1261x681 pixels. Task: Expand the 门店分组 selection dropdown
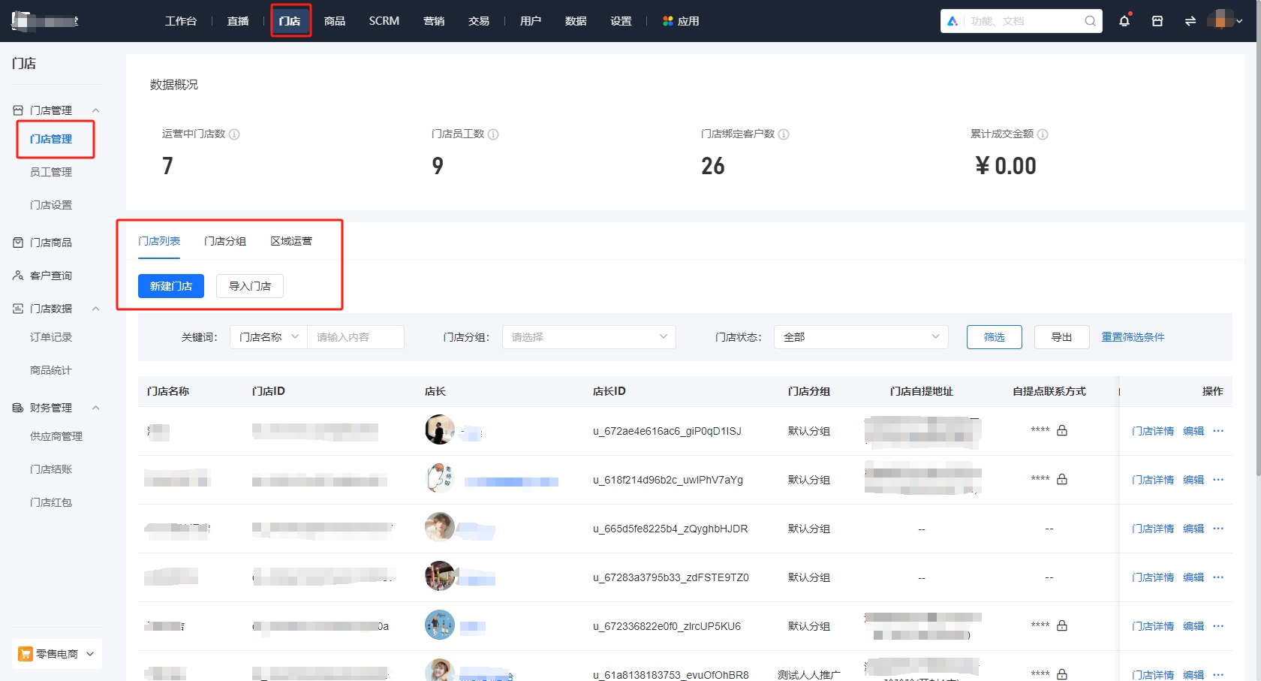click(x=588, y=336)
